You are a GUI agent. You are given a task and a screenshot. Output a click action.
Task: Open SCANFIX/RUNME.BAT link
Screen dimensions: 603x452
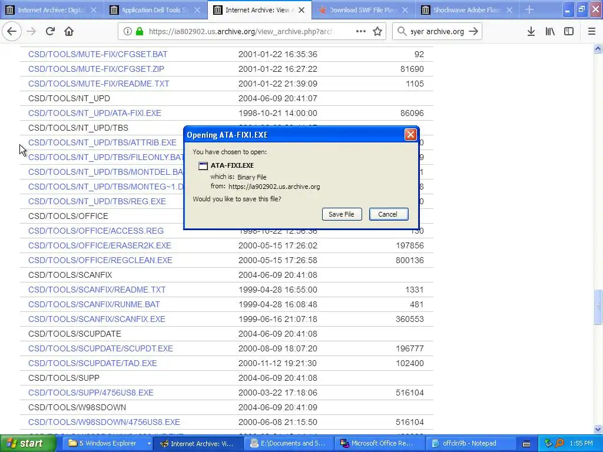click(x=94, y=304)
